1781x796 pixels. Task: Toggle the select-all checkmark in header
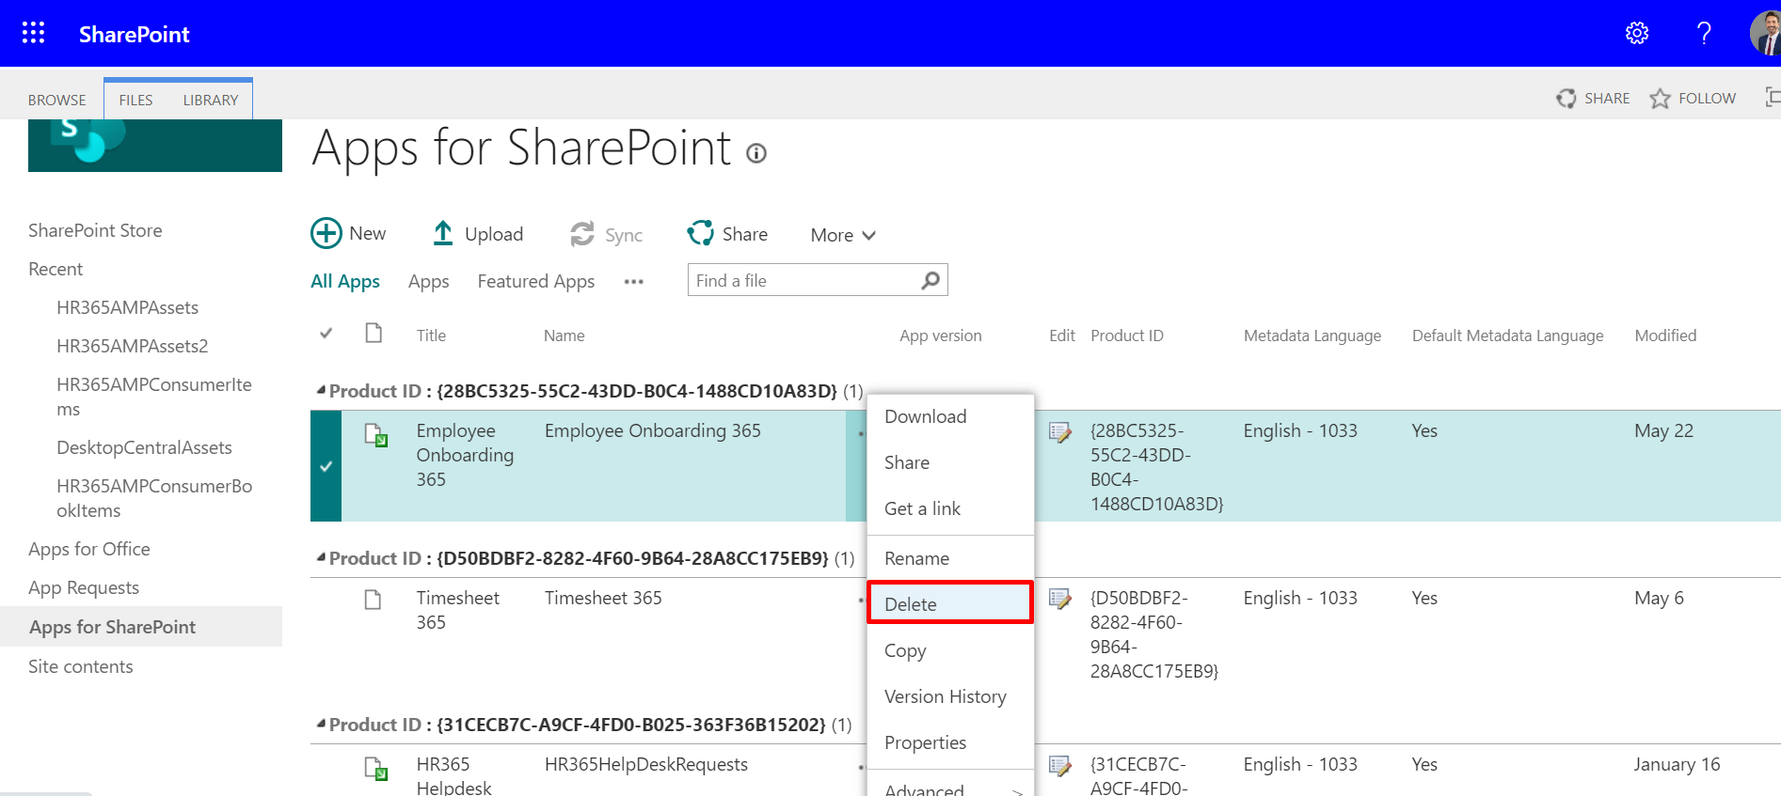(x=326, y=333)
